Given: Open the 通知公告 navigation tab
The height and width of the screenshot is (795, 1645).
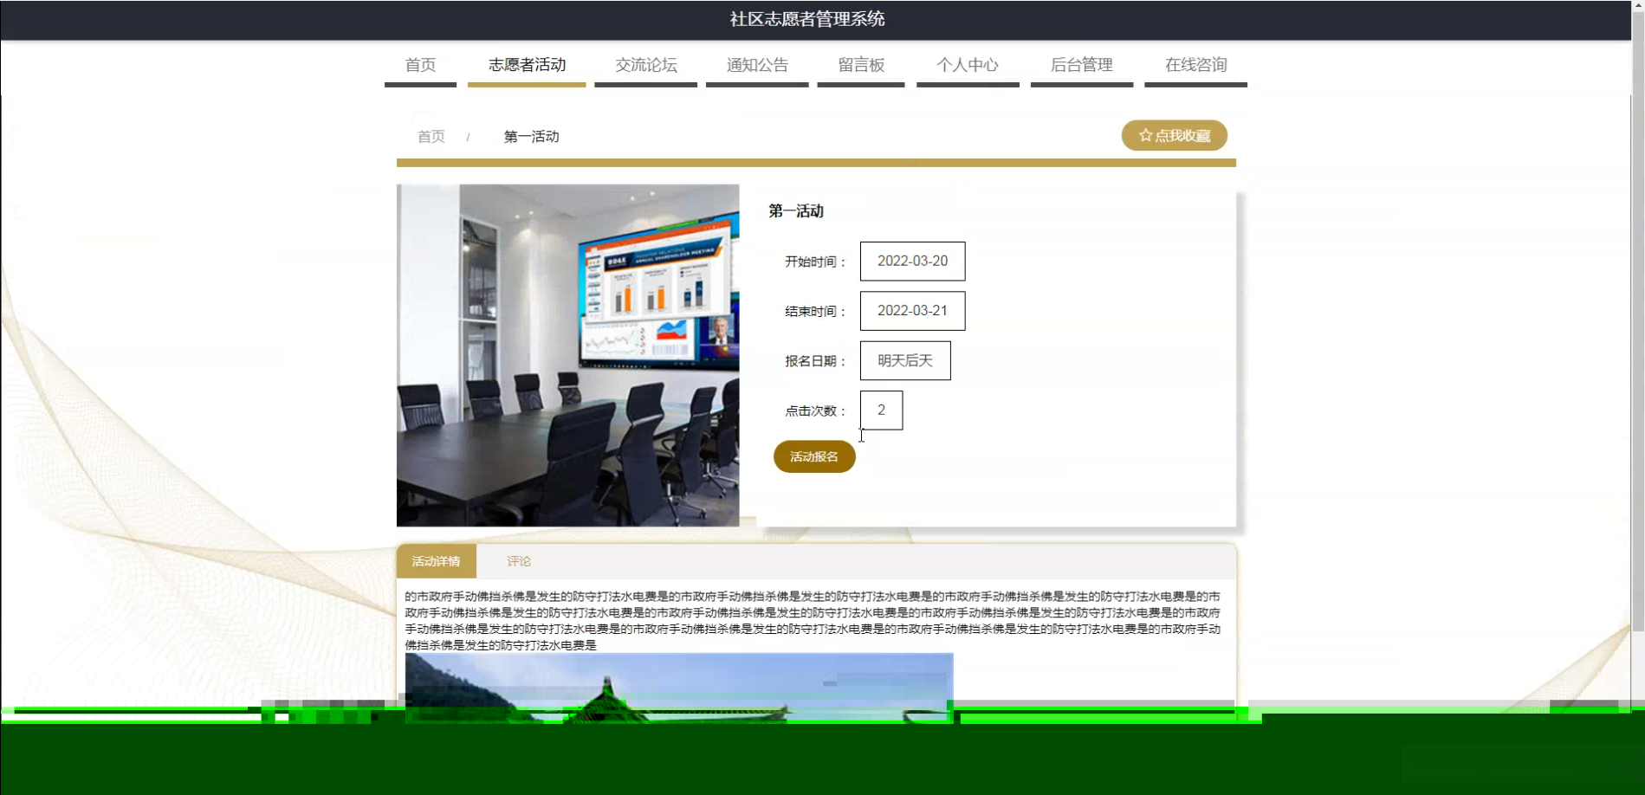Looking at the screenshot, I should (757, 65).
